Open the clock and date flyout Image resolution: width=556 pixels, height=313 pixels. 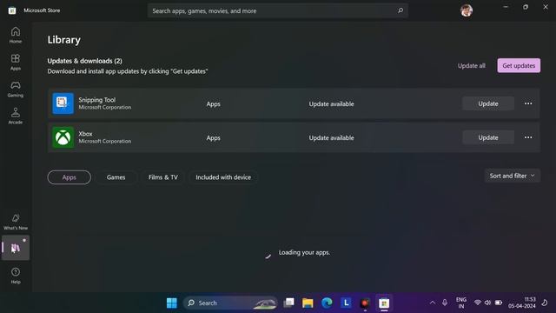[x=521, y=303]
